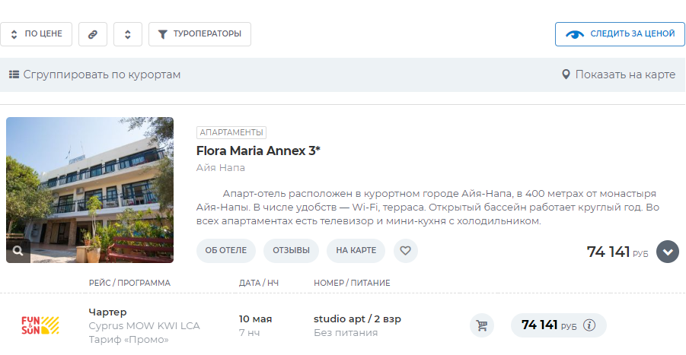Open the ТУРОПЕРАТОРЫ filter
Viewport: 686px width, 355px height.
(200, 34)
